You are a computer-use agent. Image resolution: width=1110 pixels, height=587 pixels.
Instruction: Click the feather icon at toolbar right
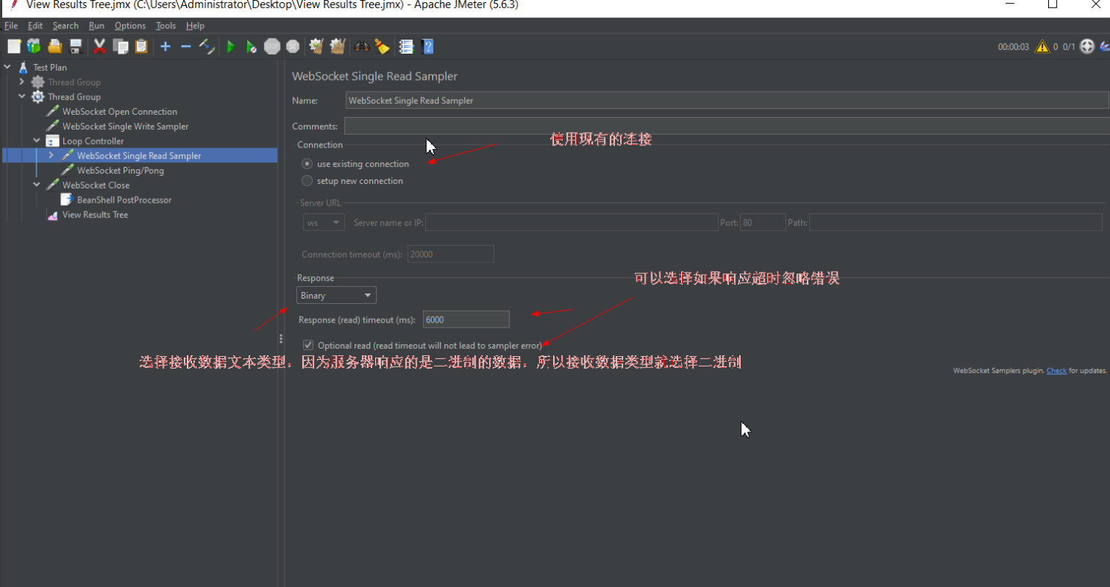(x=1105, y=46)
